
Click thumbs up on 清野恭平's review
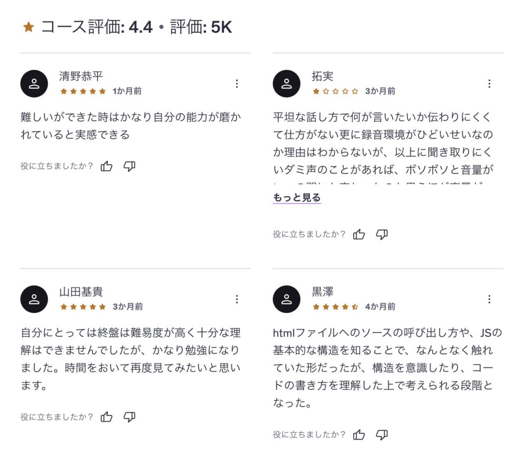(106, 166)
